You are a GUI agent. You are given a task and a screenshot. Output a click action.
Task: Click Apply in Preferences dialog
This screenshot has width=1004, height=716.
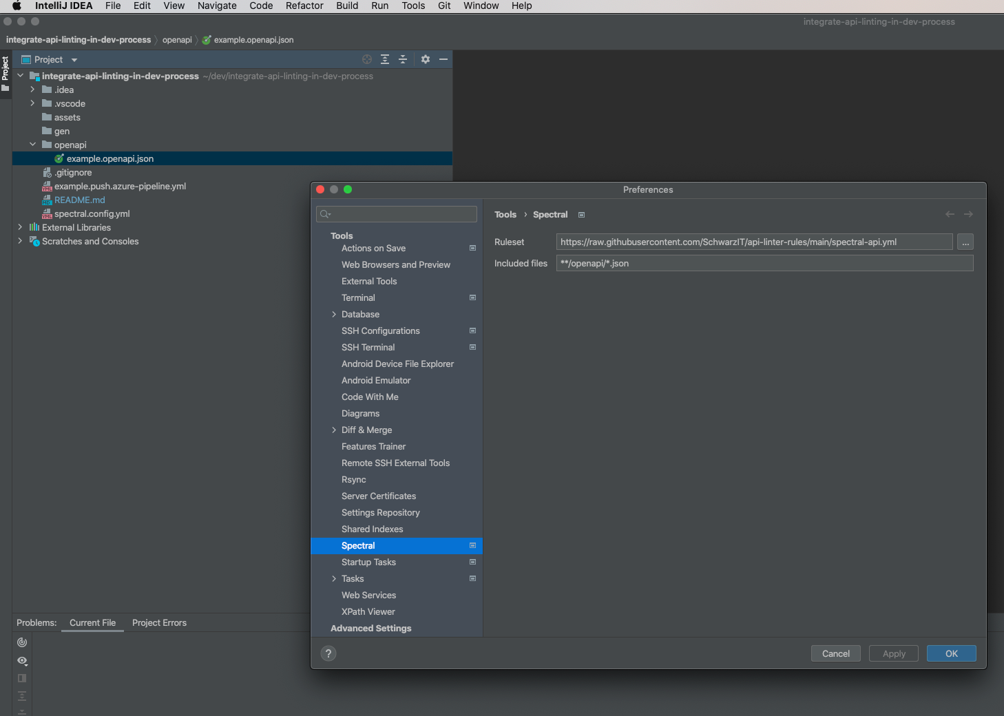[x=894, y=653]
